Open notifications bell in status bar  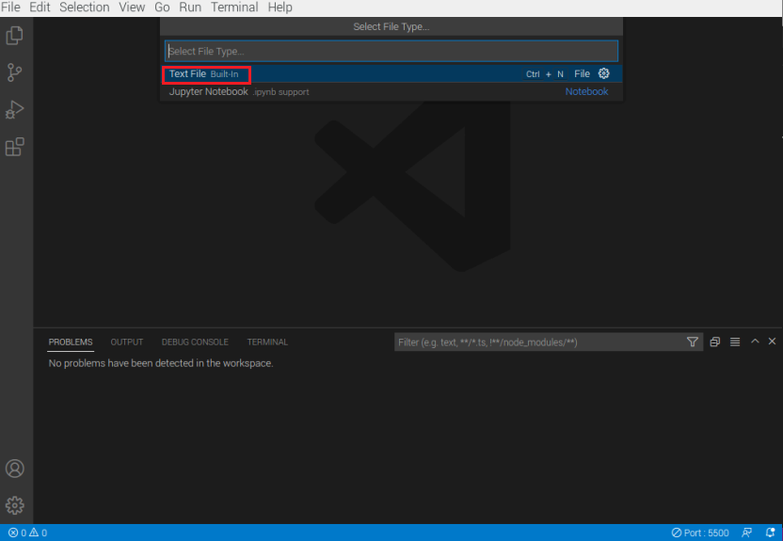[x=770, y=533]
